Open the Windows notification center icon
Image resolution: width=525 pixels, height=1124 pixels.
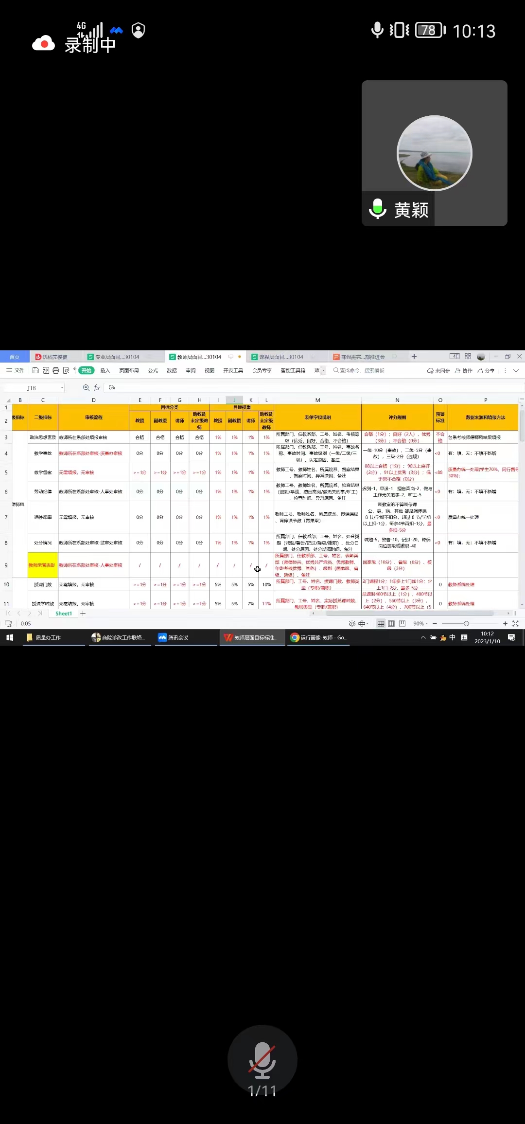coord(511,637)
